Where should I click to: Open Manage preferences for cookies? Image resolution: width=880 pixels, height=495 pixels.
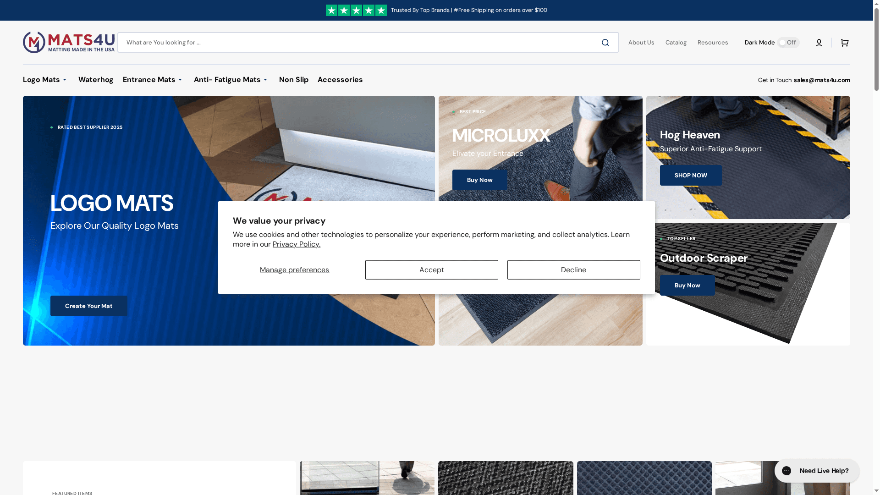click(294, 270)
